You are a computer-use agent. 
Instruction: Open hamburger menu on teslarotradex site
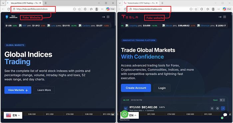coord(225,17)
